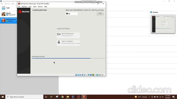The image size is (177, 99).
Task: Click the display settings status icon
Action: point(89,75)
